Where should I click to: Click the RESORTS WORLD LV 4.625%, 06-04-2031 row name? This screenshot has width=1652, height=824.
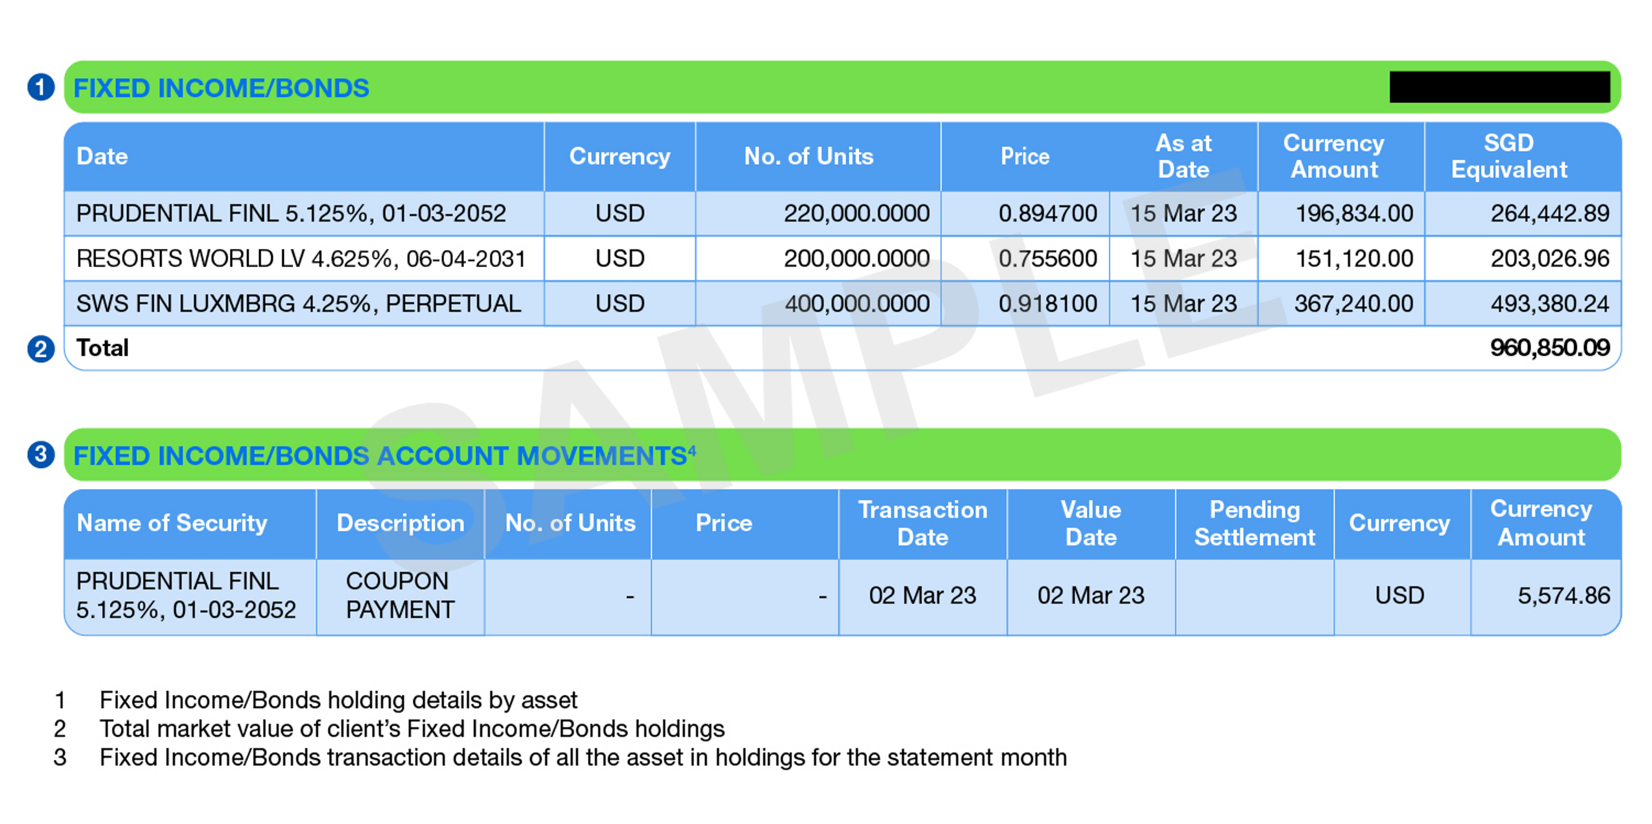tap(301, 258)
